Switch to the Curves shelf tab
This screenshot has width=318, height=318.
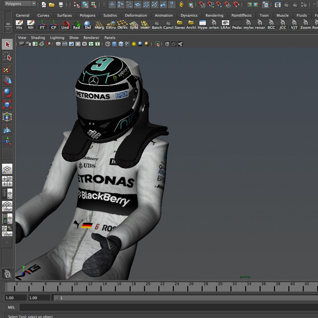[43, 15]
